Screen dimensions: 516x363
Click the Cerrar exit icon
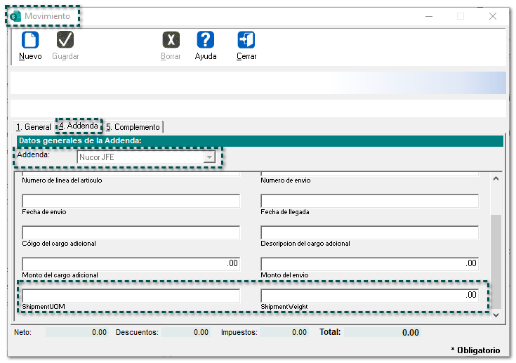[x=246, y=40]
